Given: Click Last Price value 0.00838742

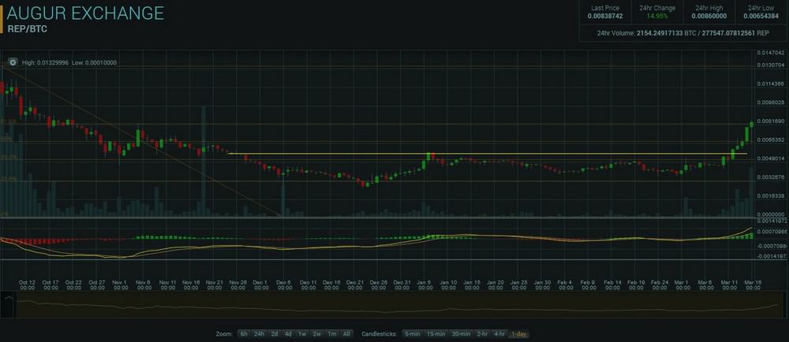Looking at the screenshot, I should pyautogui.click(x=605, y=16).
